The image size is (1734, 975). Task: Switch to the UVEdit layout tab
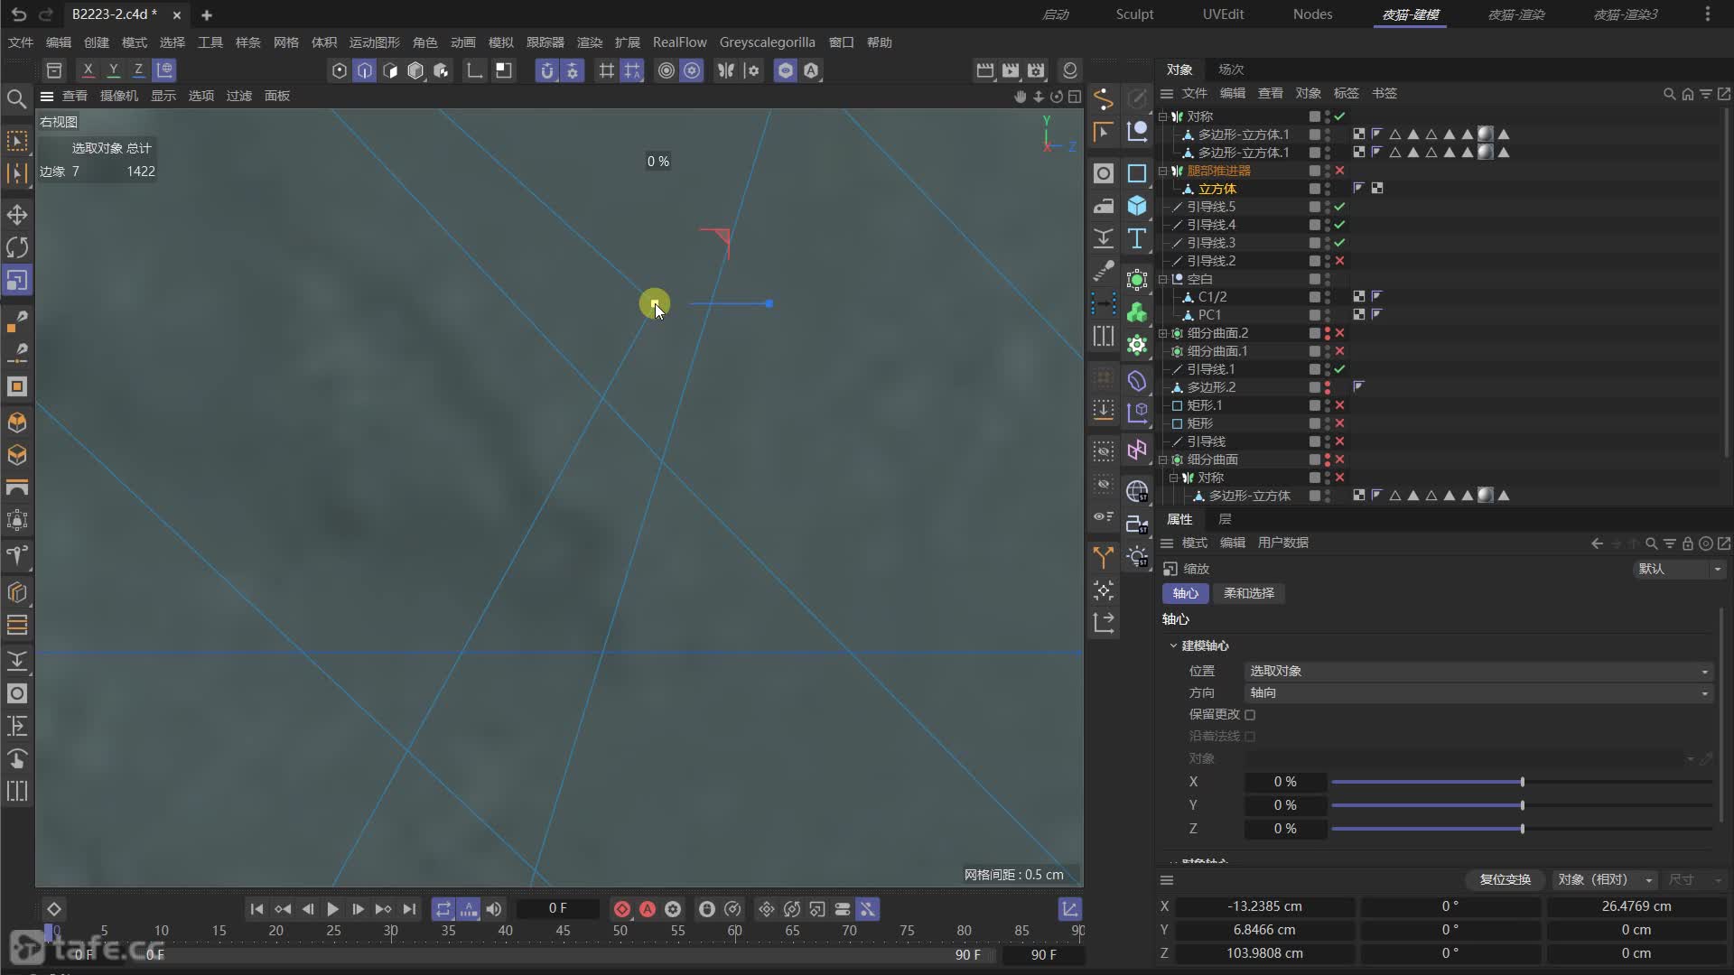(1223, 14)
